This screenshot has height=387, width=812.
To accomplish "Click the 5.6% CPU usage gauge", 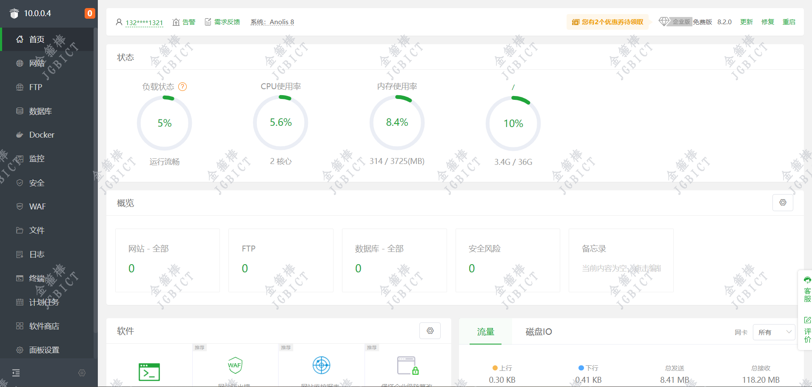I will [281, 123].
